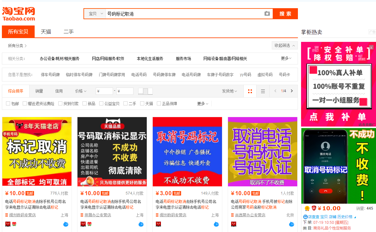Check the 二手 filter checkbox
This screenshot has height=232, width=376.
point(125,103)
